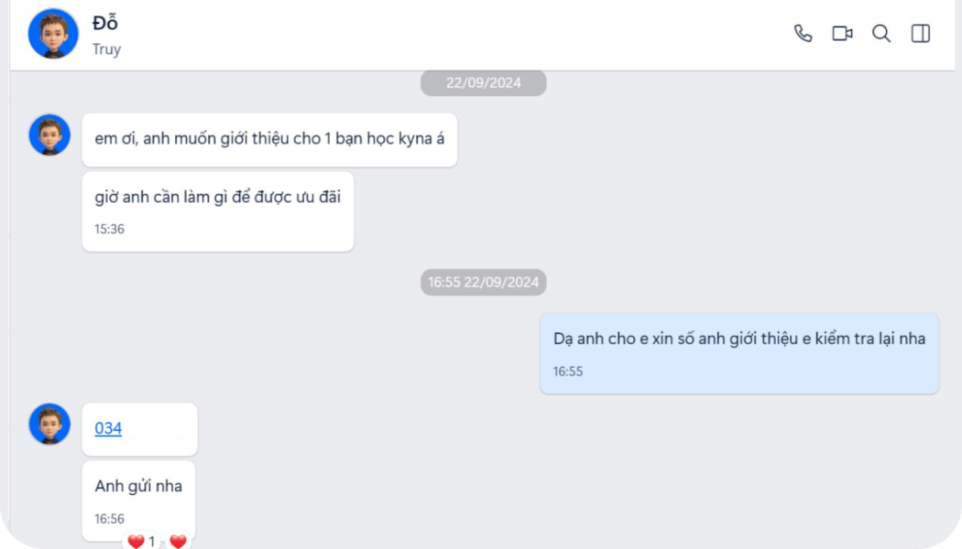Open the phone number link 034
The width and height of the screenshot is (962, 549).
point(107,428)
